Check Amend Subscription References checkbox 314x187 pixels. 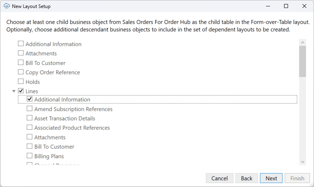(x=30, y=109)
